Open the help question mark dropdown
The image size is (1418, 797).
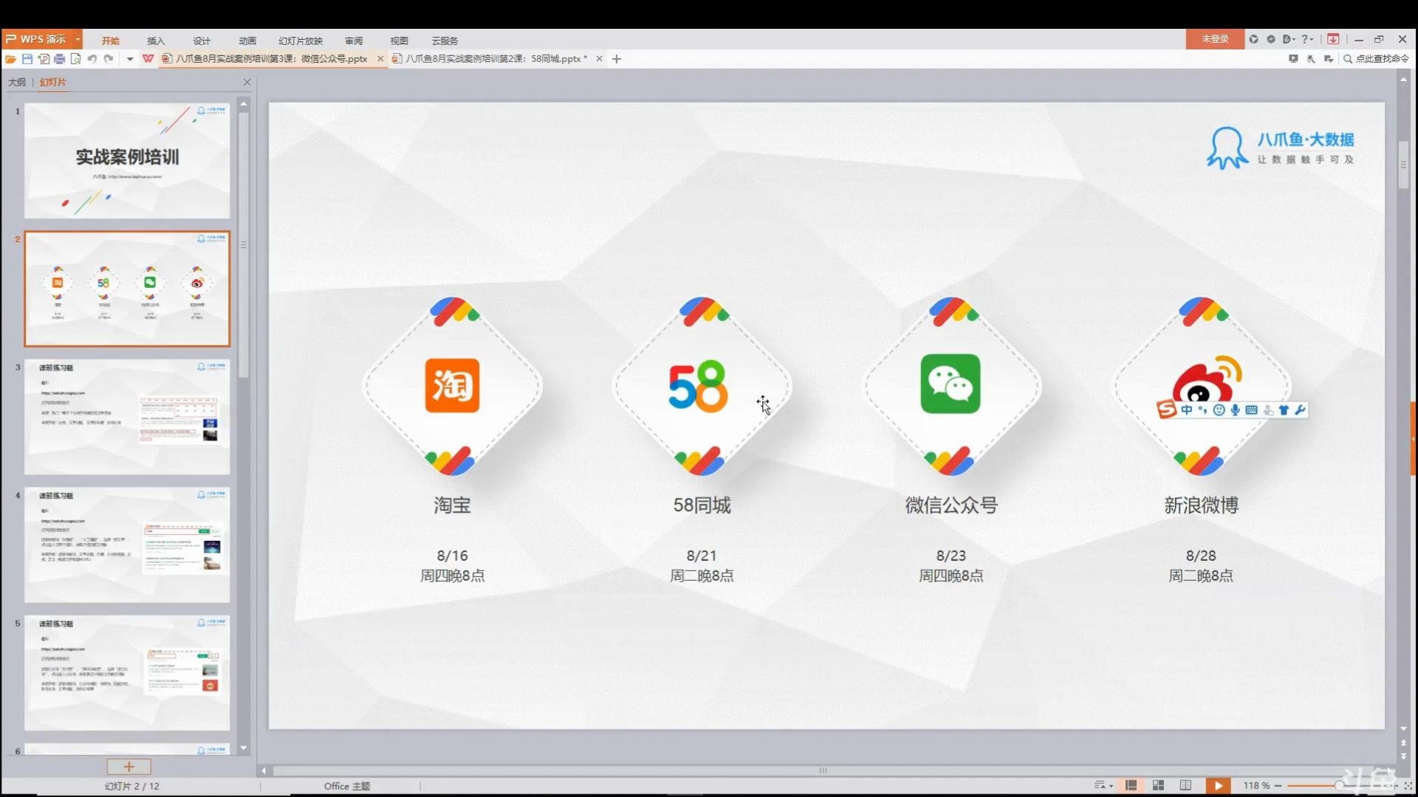(1307, 39)
